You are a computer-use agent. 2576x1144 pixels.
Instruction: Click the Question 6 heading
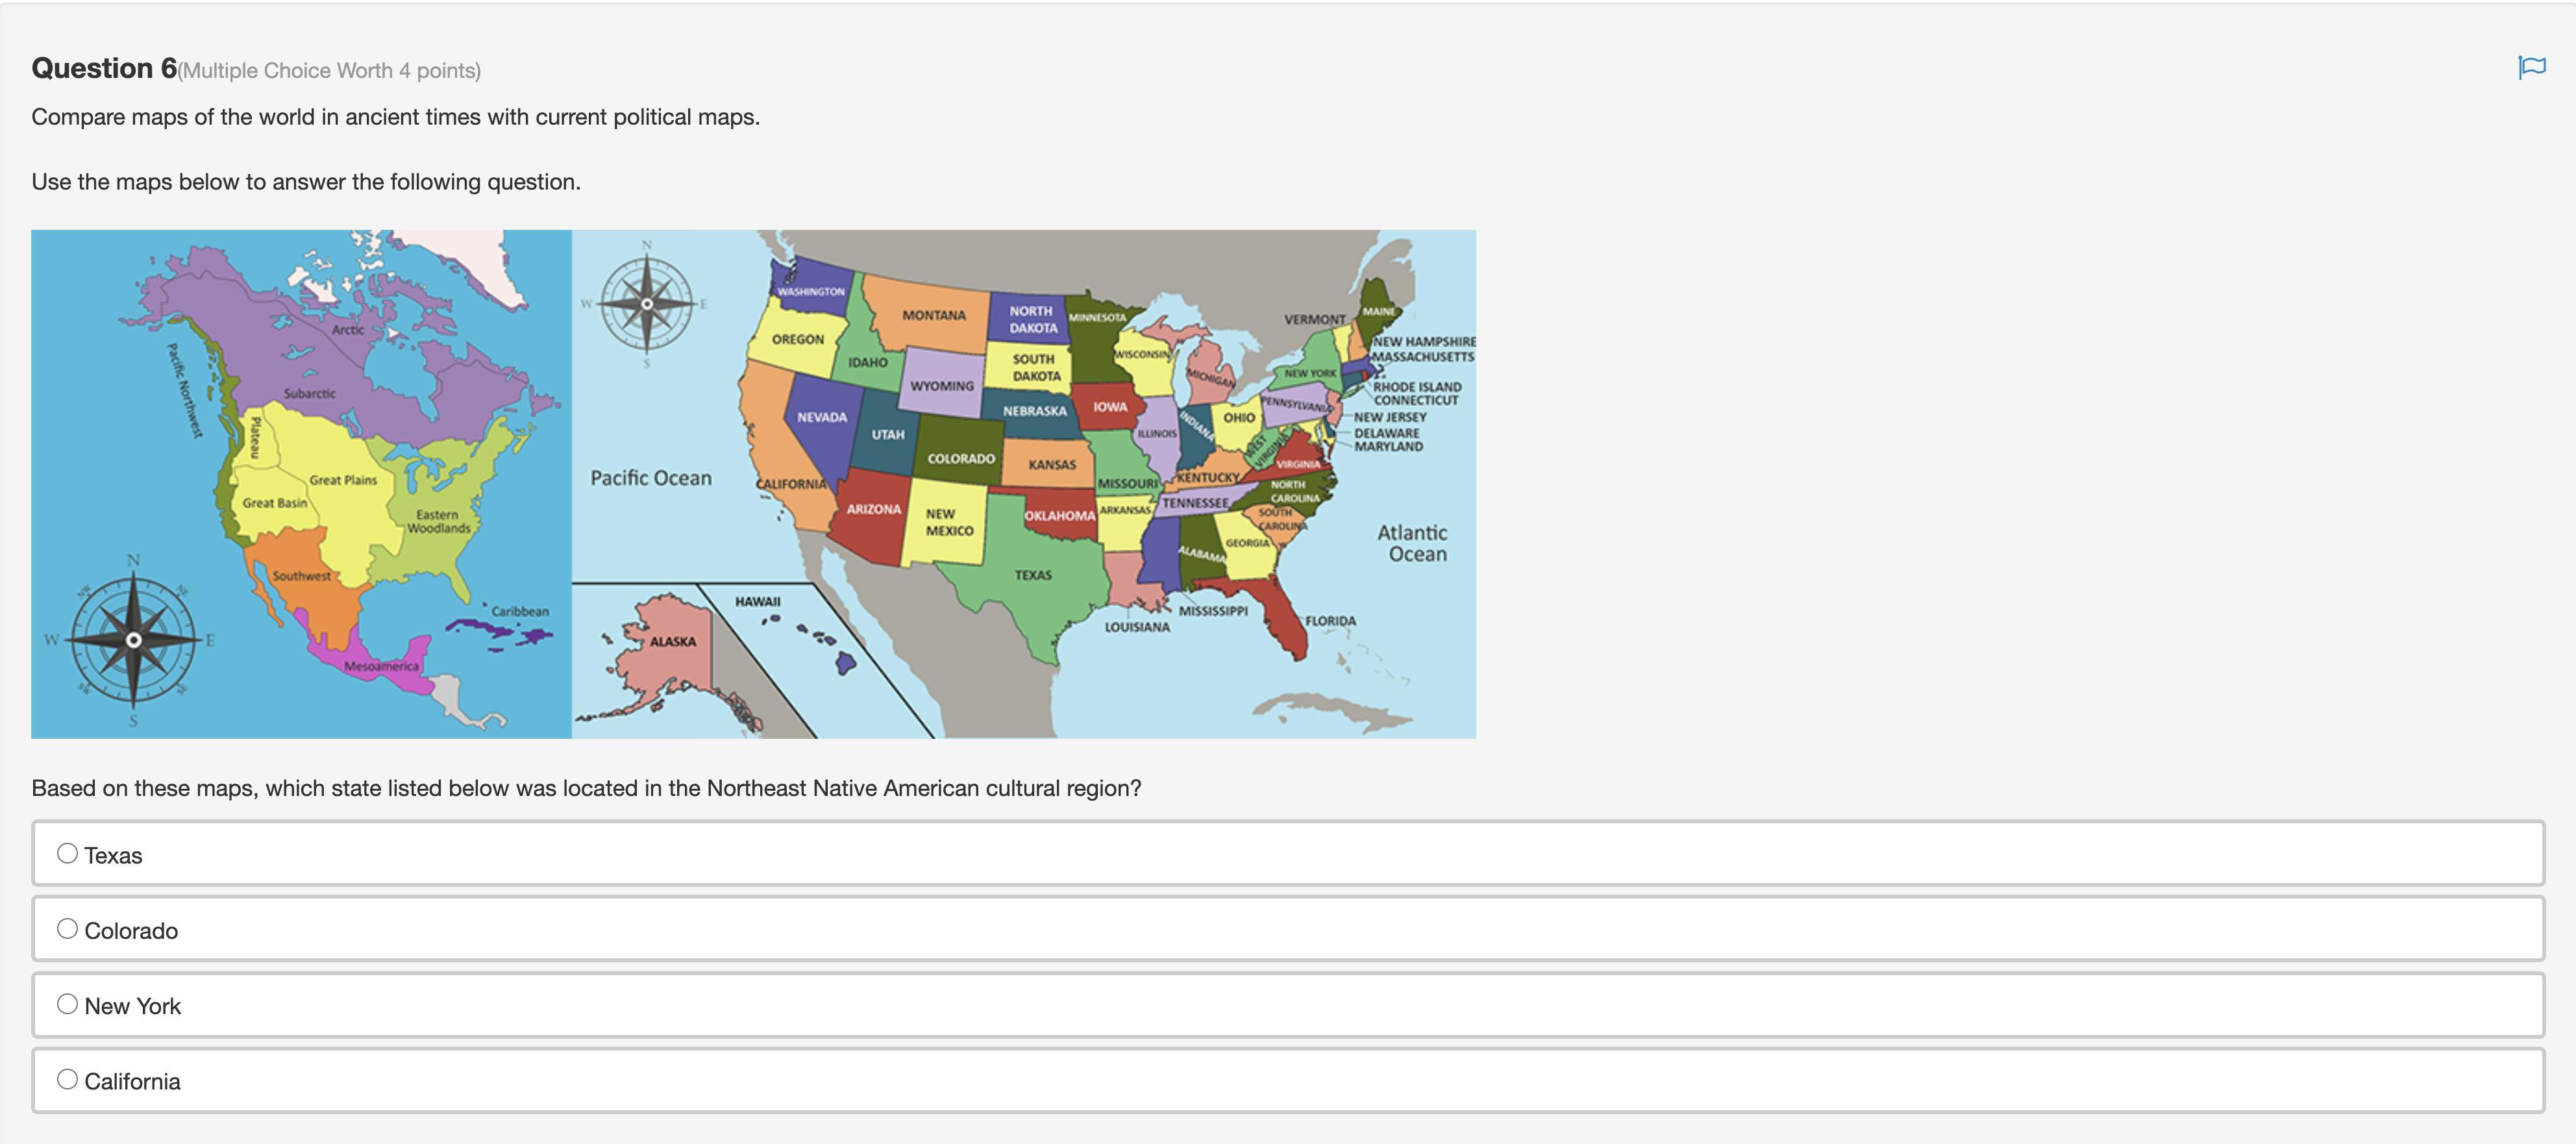[104, 68]
